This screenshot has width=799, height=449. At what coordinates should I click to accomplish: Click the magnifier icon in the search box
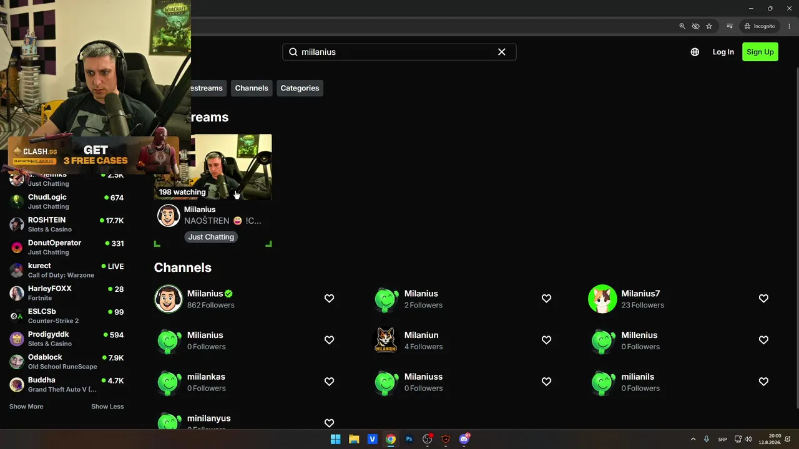293,52
